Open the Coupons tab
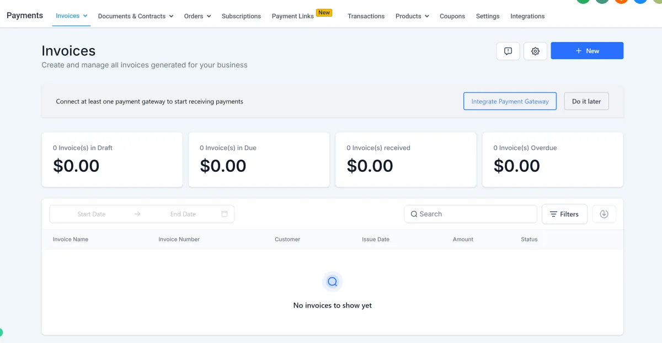Screen dimensions: 662x343 [x=452, y=17]
